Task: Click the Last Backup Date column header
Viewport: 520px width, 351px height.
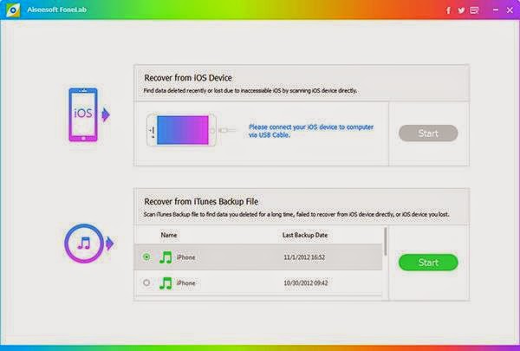Action: click(305, 235)
